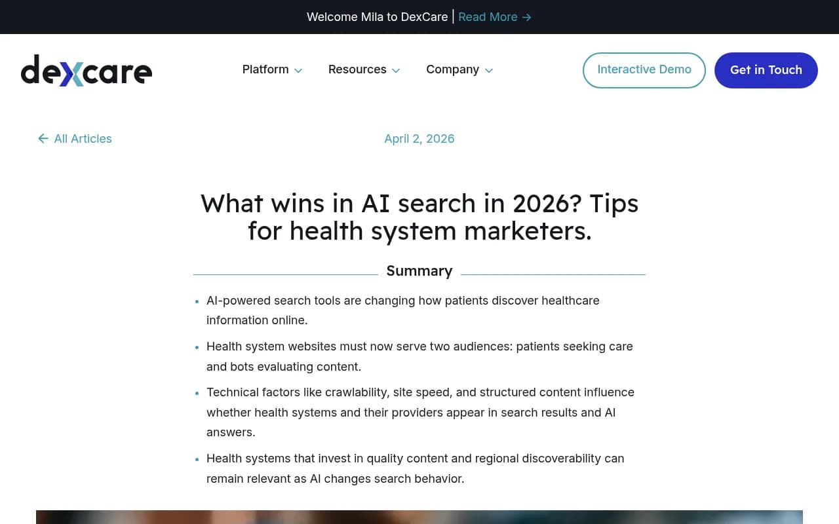Expand the Company menu chevron
Viewport: 839px width, 524px height.
(x=489, y=71)
